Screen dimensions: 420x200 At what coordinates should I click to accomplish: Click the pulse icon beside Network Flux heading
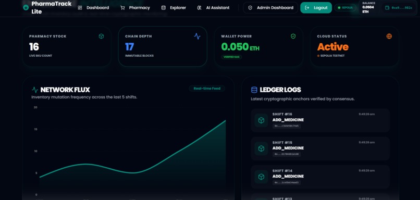(35, 90)
